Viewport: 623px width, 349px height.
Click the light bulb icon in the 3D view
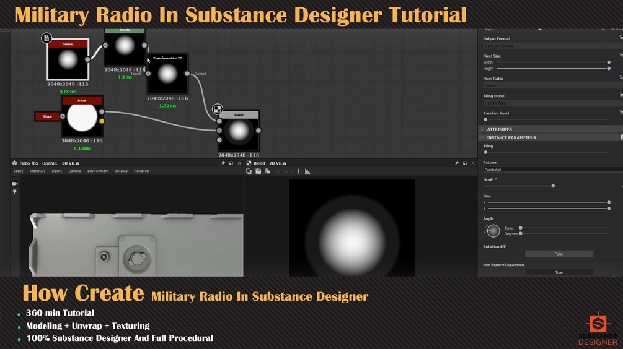[x=15, y=192]
